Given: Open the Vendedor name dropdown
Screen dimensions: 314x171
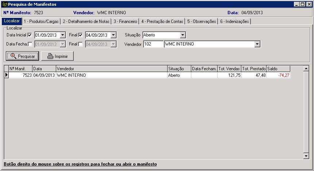Looking at the screenshot, I should [257, 44].
